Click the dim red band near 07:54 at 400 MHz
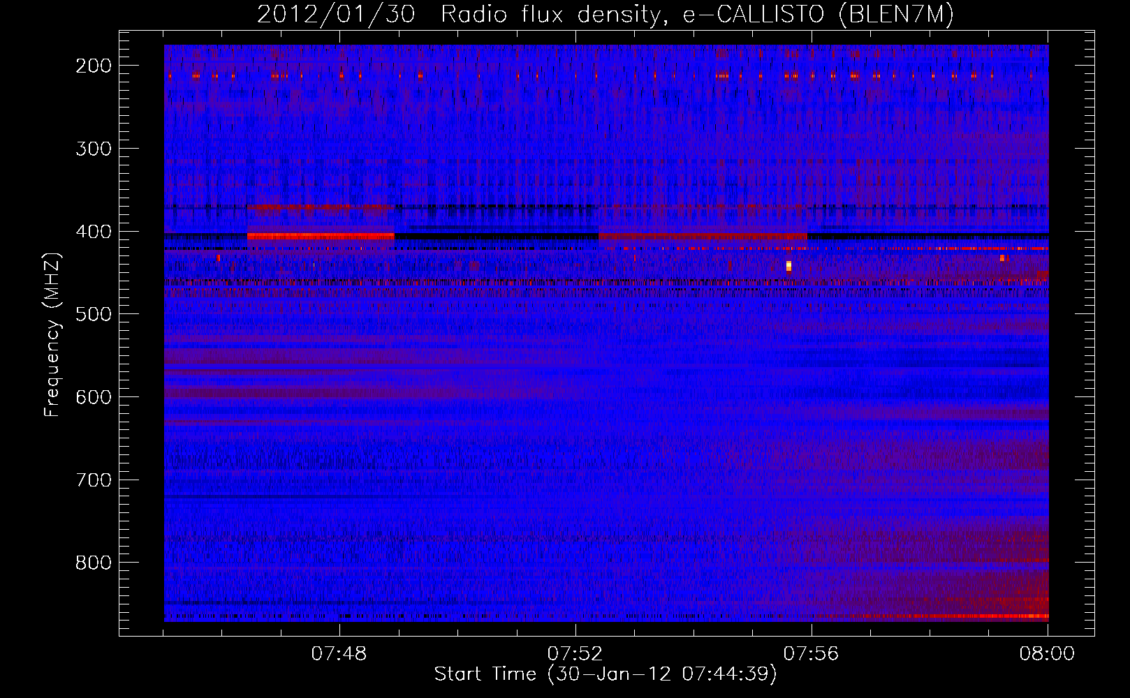1130x698 pixels. point(703,237)
